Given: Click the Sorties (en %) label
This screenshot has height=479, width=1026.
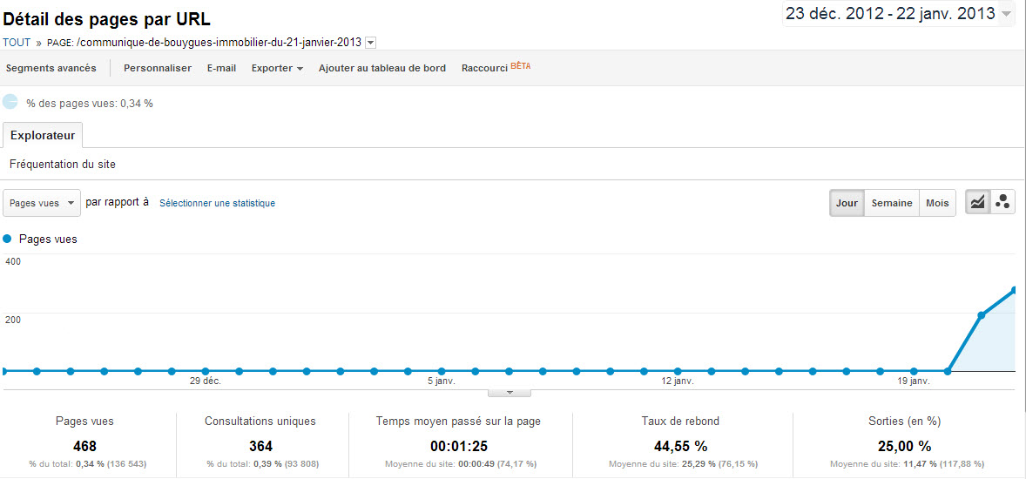Looking at the screenshot, I should 904,422.
